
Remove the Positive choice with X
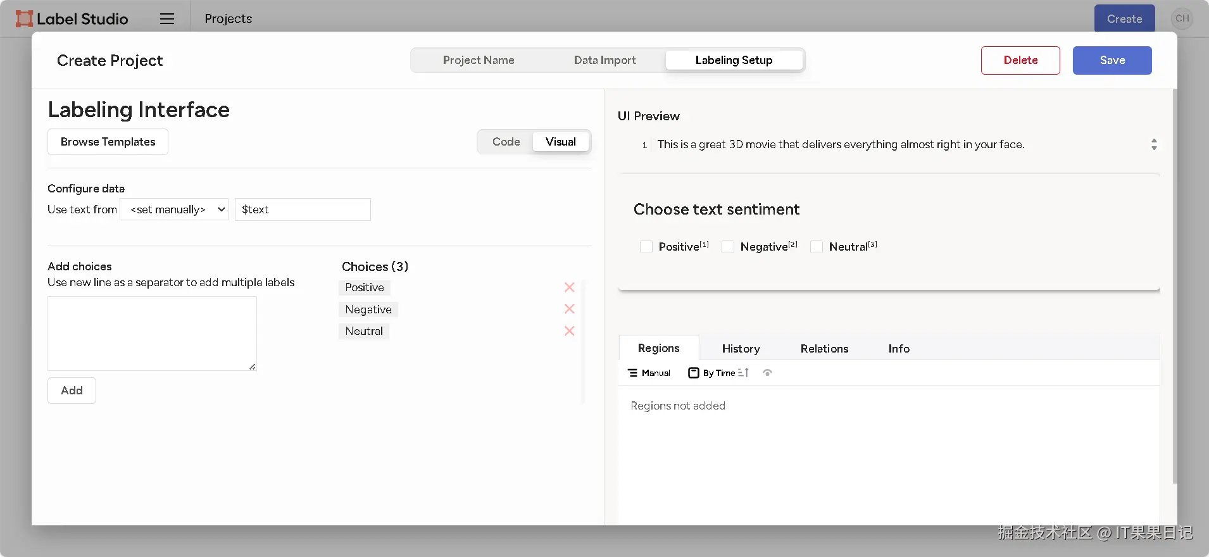pos(569,287)
